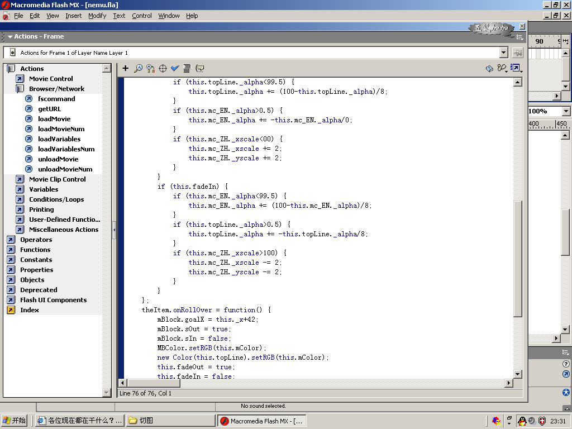Click the code editor scroll-right arrow
Image resolution: width=572 pixels, height=429 pixels.
pyautogui.click(x=508, y=383)
